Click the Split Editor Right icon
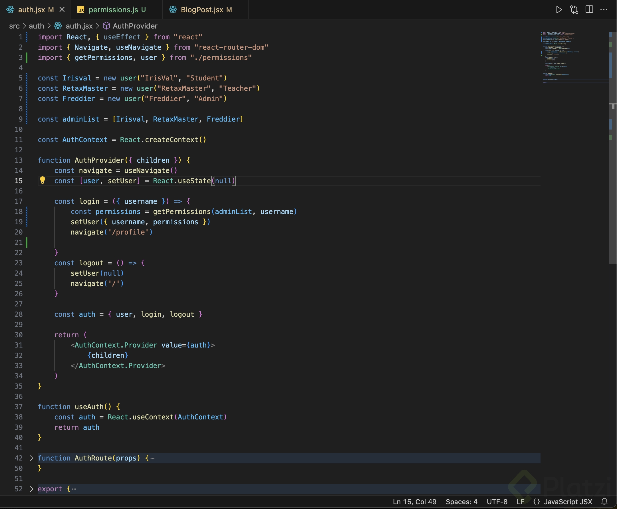 [x=589, y=10]
